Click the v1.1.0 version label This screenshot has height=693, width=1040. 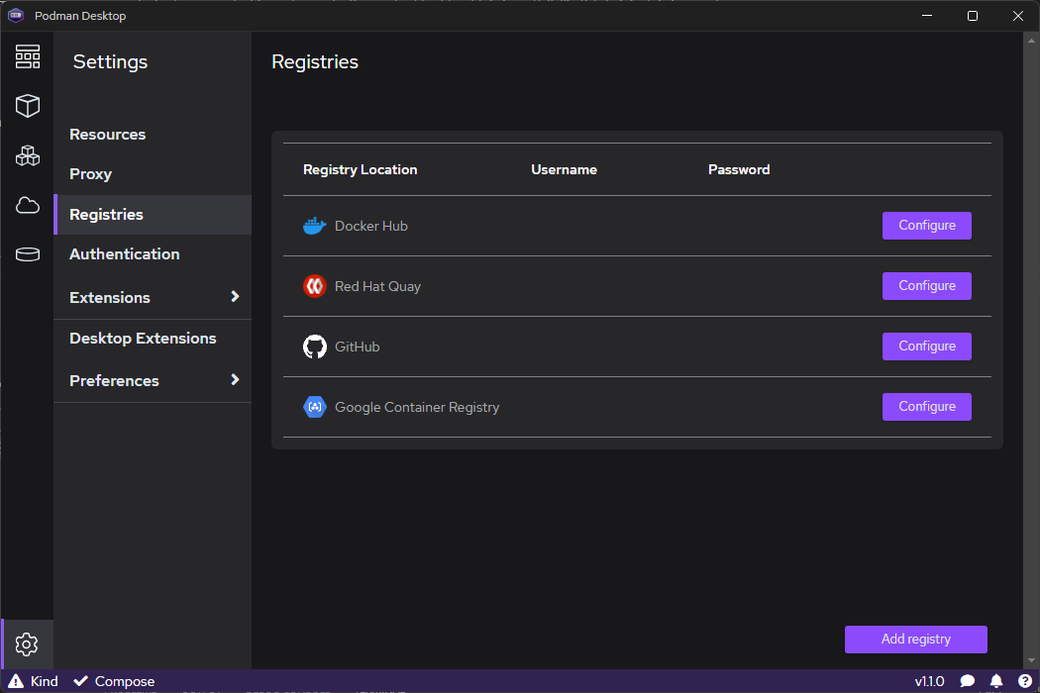[x=929, y=681]
